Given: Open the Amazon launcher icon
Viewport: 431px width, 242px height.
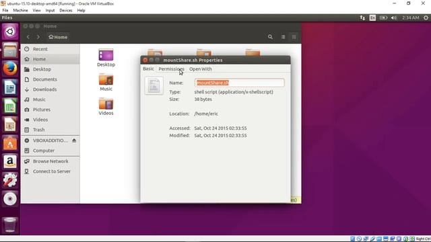Looking at the screenshot, I should (10, 162).
